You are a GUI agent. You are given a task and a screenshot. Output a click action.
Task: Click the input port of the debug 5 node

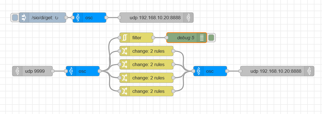[167, 38]
